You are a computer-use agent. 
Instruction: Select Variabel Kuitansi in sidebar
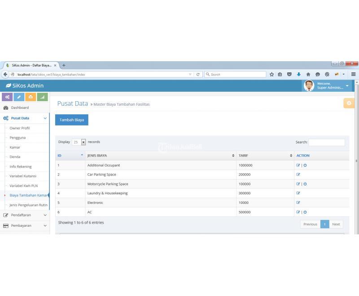pos(23,176)
